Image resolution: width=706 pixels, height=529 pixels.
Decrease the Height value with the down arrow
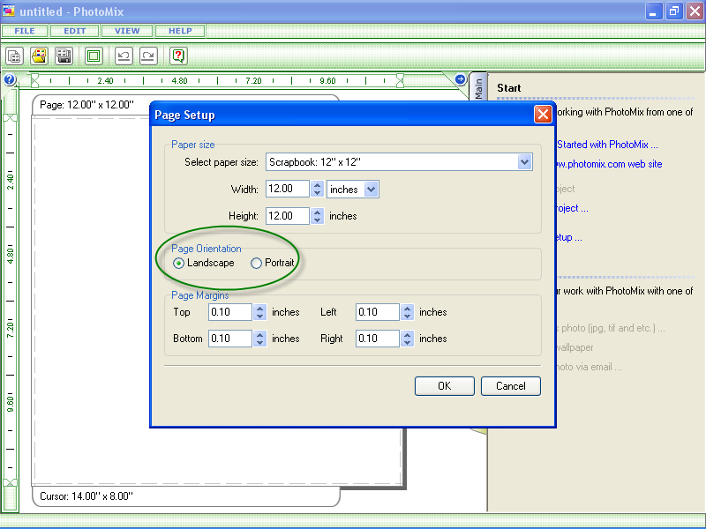[x=318, y=220]
